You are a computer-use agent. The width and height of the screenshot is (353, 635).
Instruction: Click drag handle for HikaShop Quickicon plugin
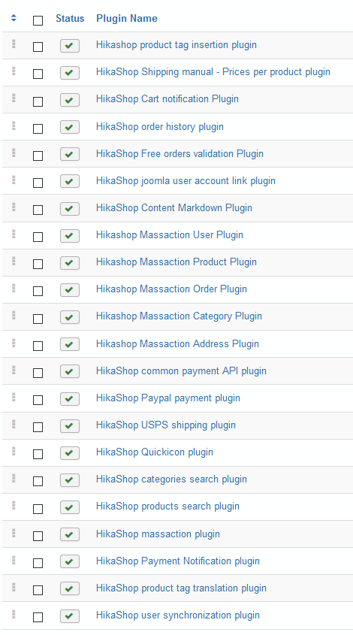14,451
